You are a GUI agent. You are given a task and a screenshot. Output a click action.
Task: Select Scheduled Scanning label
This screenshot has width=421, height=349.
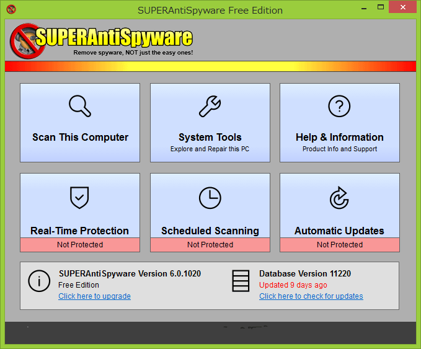(210, 231)
